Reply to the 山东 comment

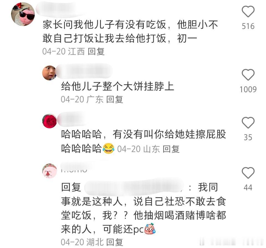171,149
